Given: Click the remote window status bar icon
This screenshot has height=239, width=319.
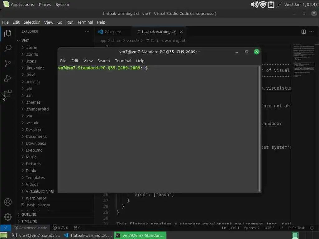Looking at the screenshot, I should coord(6,227).
